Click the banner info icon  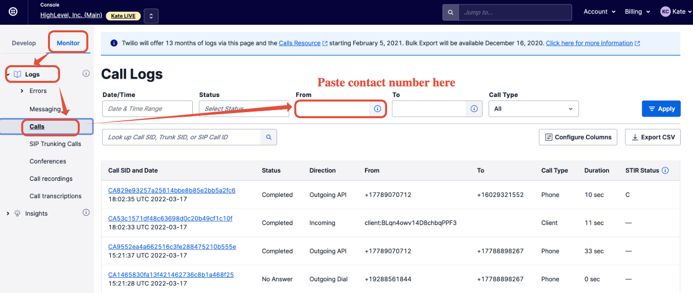pyautogui.click(x=114, y=43)
